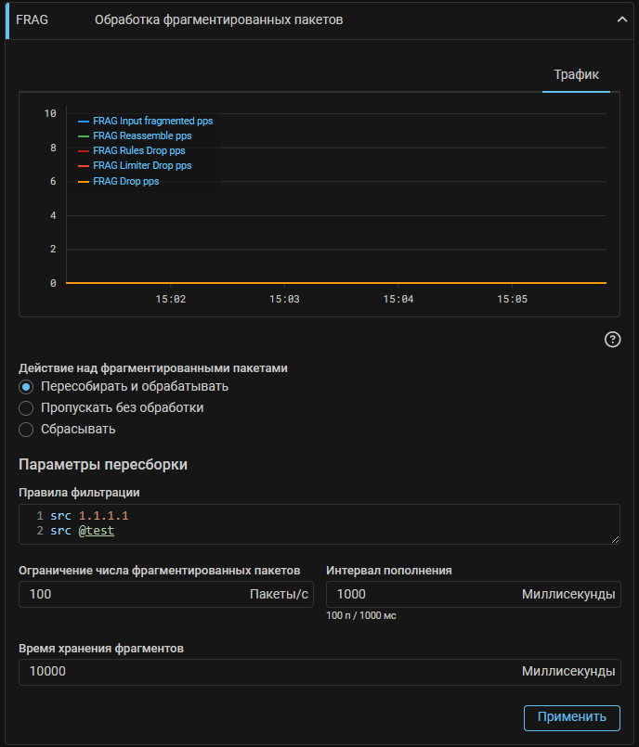Select Пересобирать и обрабатывать radio option
The image size is (639, 747).
(26, 387)
